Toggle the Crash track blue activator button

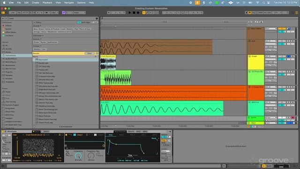coord(289,56)
